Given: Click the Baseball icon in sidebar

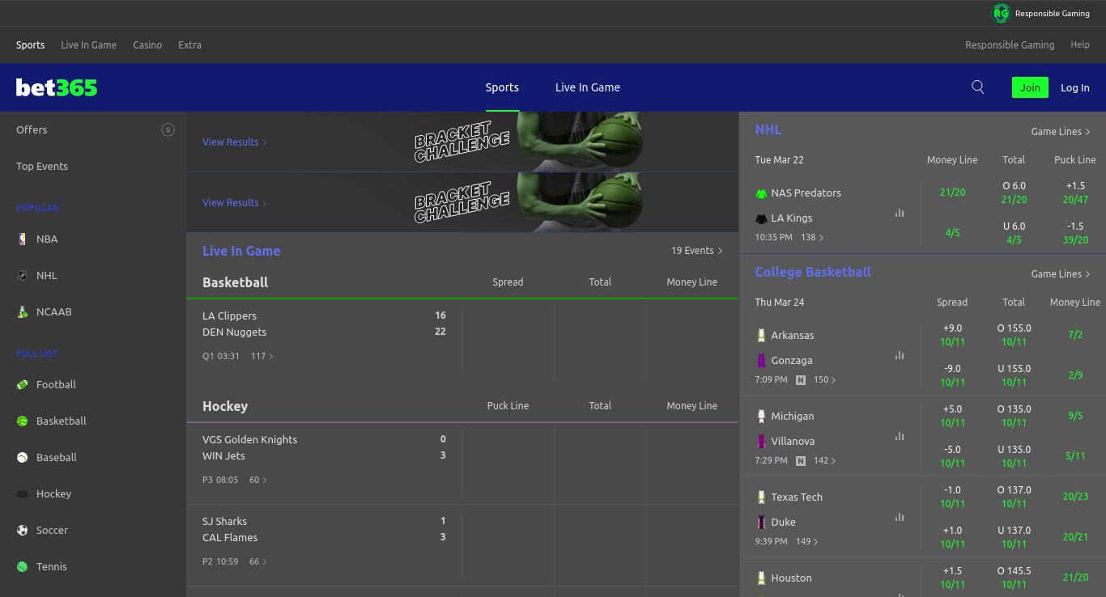Looking at the screenshot, I should click(x=22, y=457).
